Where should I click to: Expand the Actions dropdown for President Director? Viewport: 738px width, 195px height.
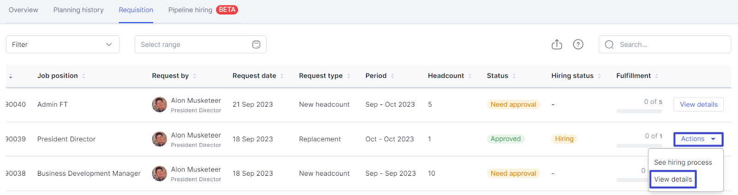click(x=698, y=139)
